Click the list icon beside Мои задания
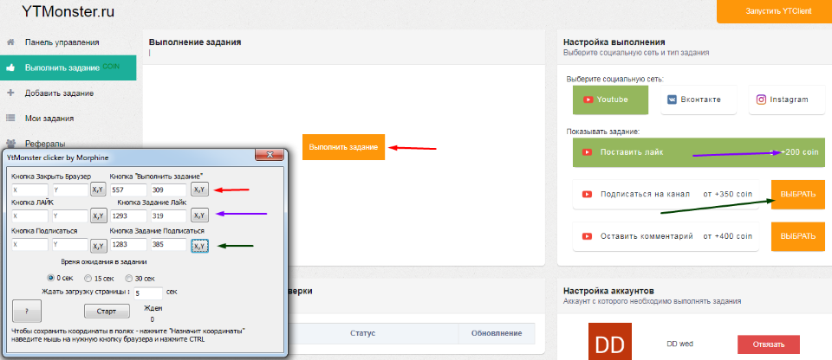Image resolution: width=832 pixels, height=360 pixels. coord(10,119)
